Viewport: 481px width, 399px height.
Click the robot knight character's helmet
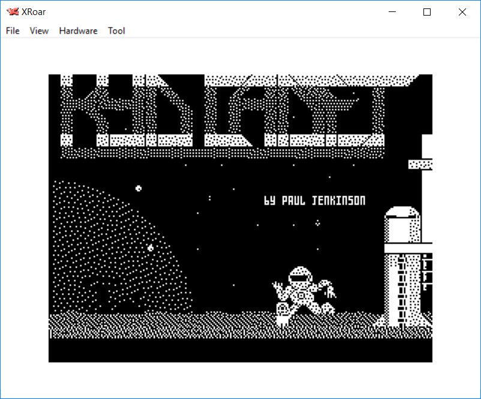click(x=299, y=277)
